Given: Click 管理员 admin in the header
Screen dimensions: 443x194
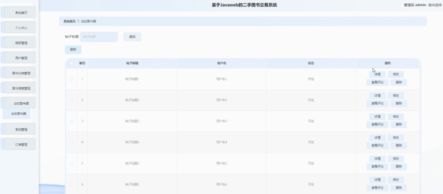Looking at the screenshot, I should [x=414, y=5].
